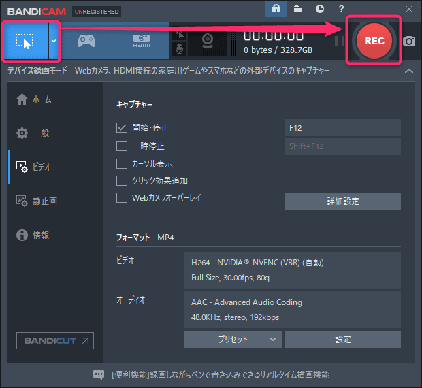Enable the カーソル表示 checkbox
Viewport: 422px width, 388px height.
point(122,163)
